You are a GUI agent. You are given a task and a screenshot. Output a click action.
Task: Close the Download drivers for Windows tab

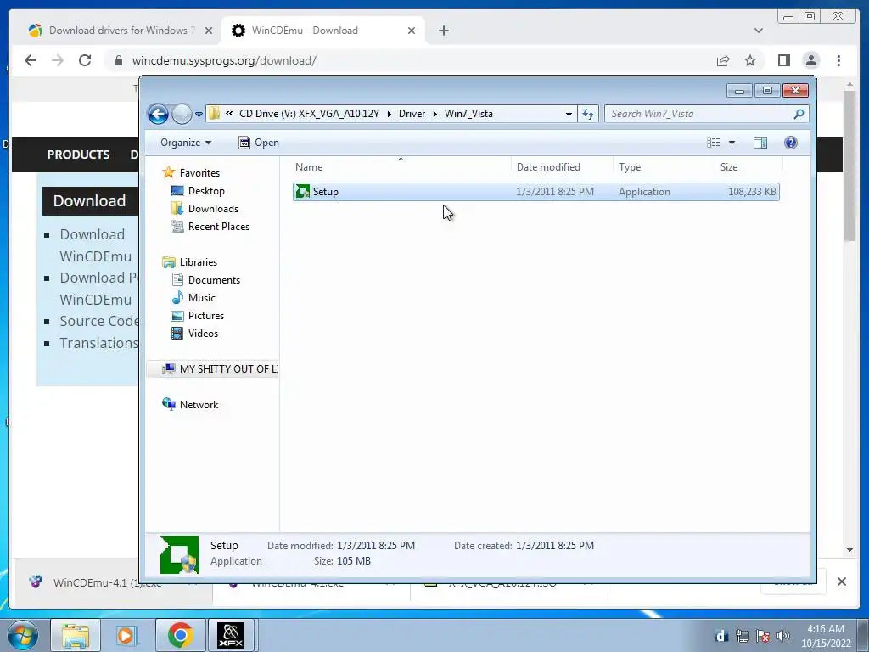point(209,31)
